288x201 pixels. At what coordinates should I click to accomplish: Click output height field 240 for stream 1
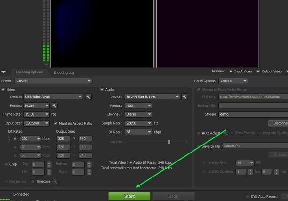click(85, 139)
